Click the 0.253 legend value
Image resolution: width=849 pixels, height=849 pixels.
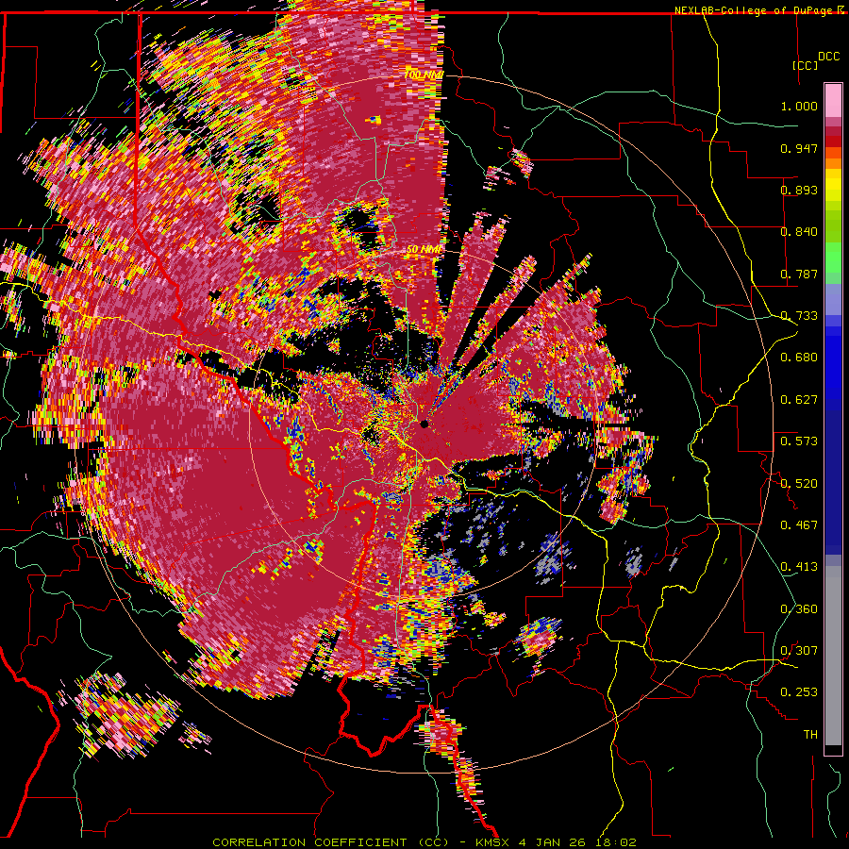click(x=799, y=692)
